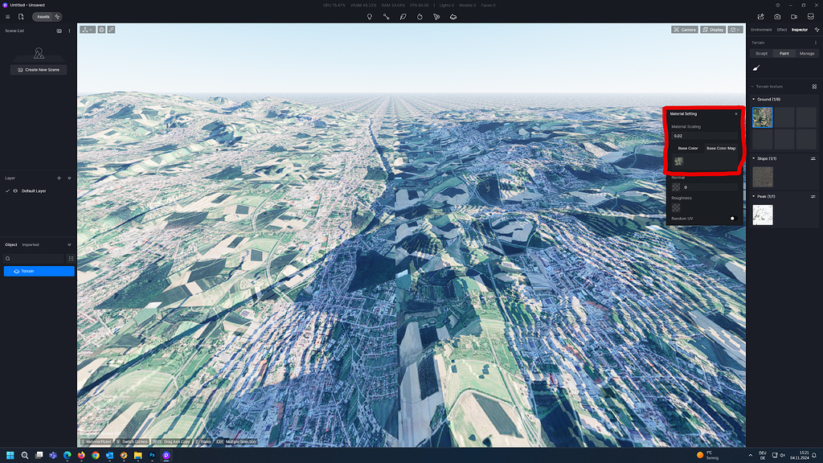This screenshot has width=823, height=463.
Task: Switch to the Inspector tab
Action: pyautogui.click(x=800, y=30)
